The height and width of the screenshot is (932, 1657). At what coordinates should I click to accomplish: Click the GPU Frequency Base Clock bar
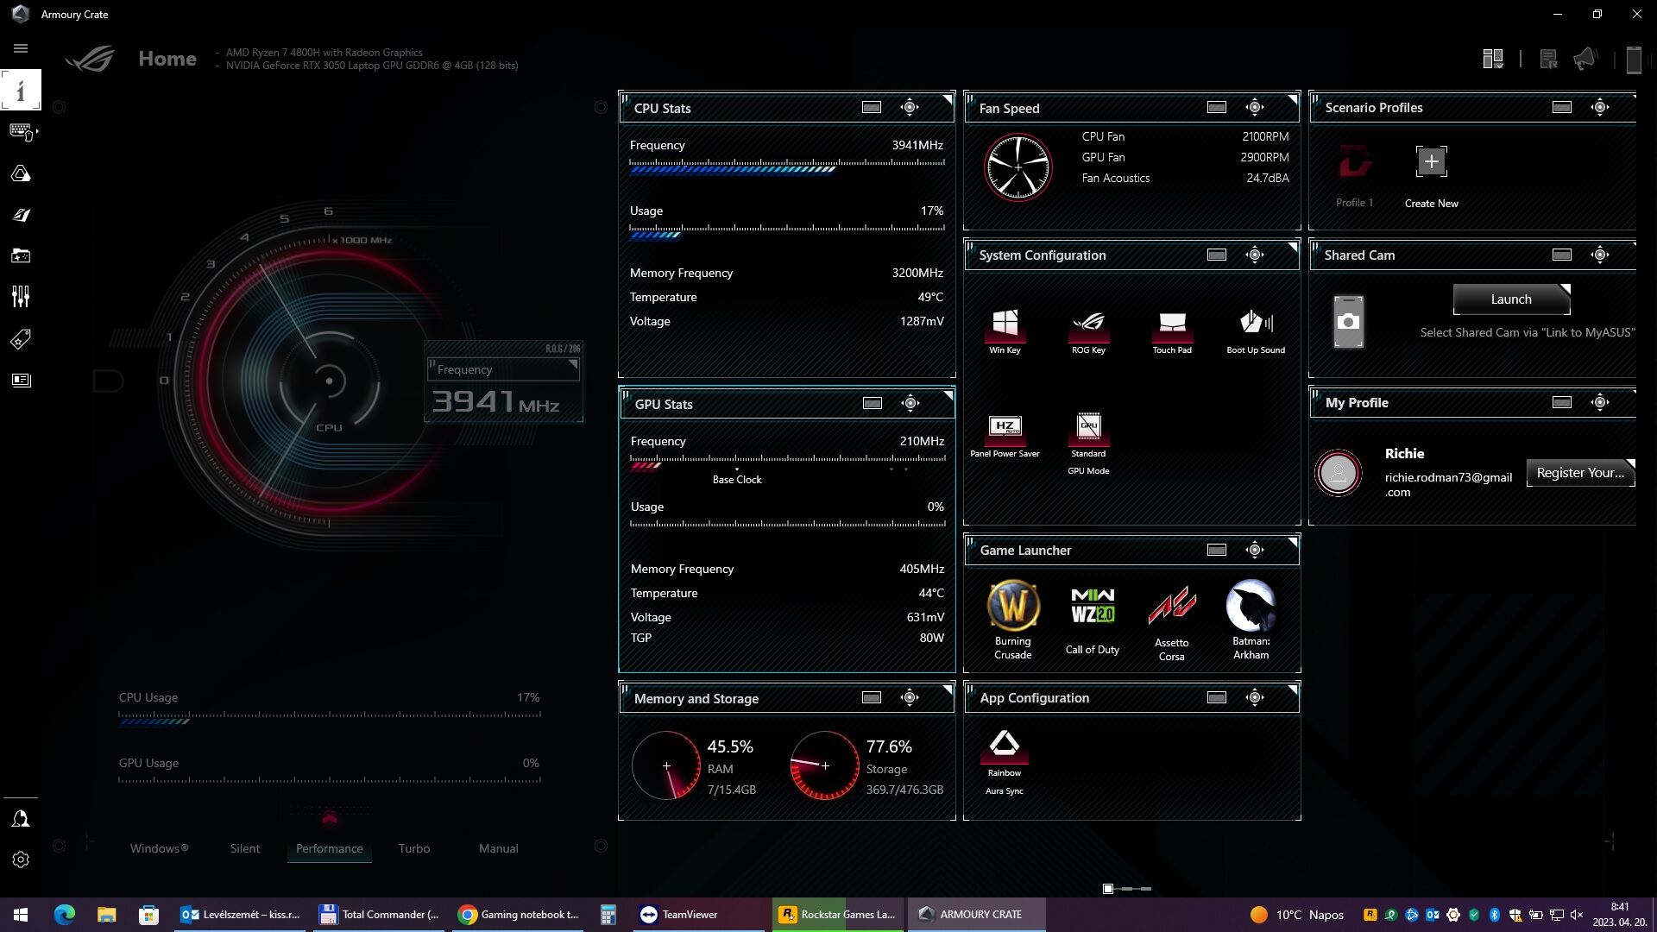tap(788, 463)
